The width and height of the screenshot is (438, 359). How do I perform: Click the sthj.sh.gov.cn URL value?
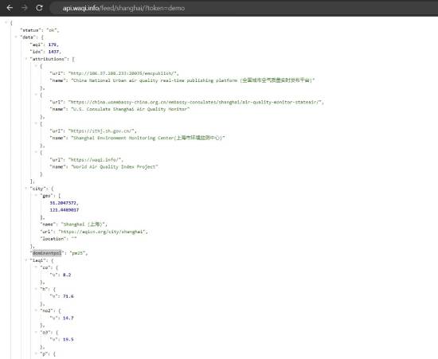pos(102,131)
